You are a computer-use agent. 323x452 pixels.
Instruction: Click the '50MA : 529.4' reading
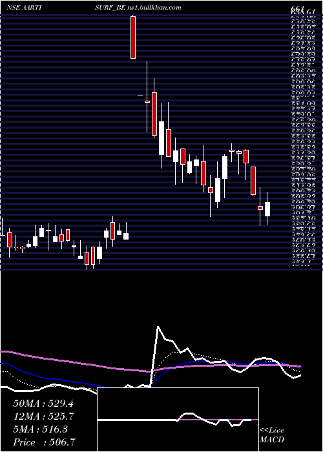click(43, 404)
